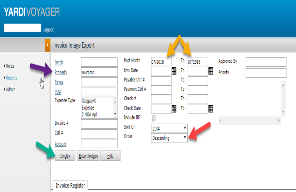Open the Property lookup link
296x192 pixels.
point(61,72)
